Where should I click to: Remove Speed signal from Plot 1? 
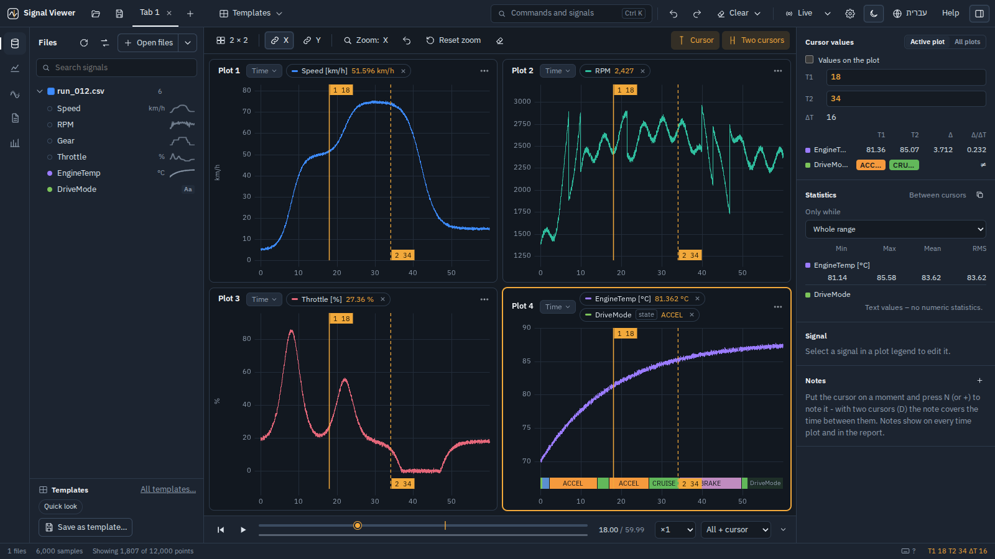pos(403,71)
